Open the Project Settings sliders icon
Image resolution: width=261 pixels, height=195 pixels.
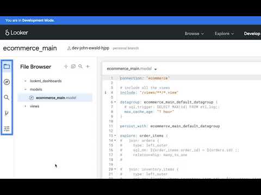(x=7, y=128)
